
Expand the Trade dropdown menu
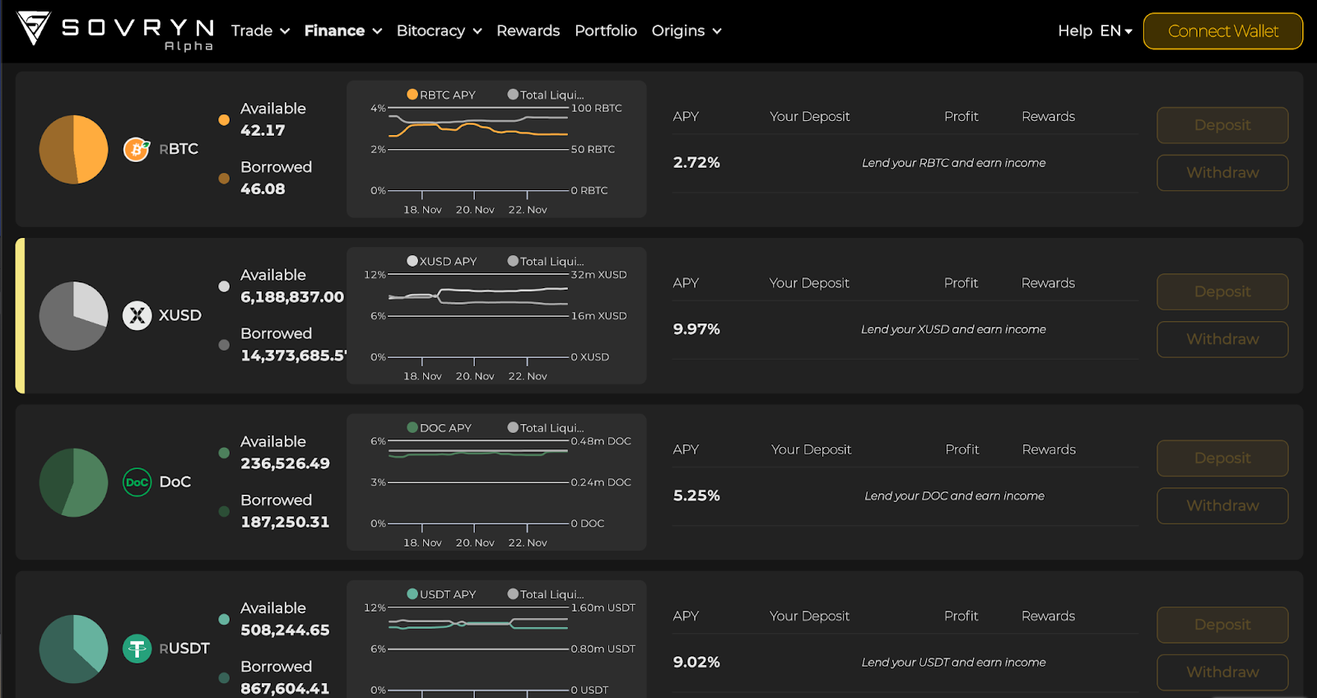coord(260,30)
